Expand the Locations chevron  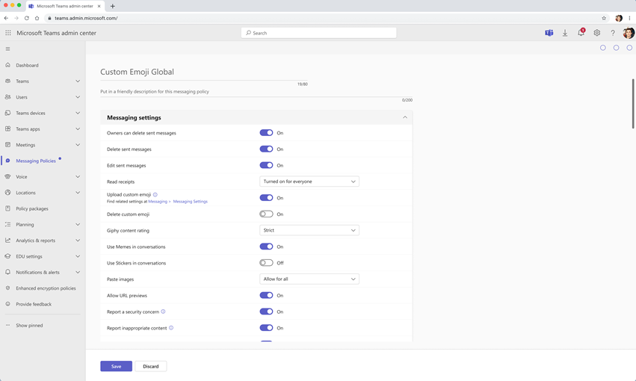(x=78, y=193)
